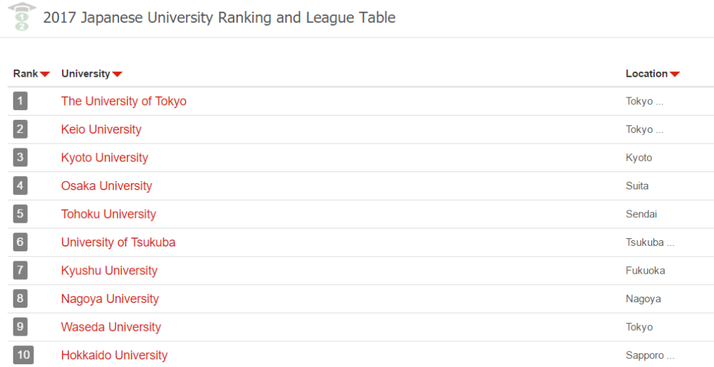714x367 pixels.
Task: Click the rank 5 number badge
Action: click(x=20, y=214)
